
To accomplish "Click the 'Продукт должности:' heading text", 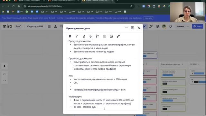I will 80,41.
